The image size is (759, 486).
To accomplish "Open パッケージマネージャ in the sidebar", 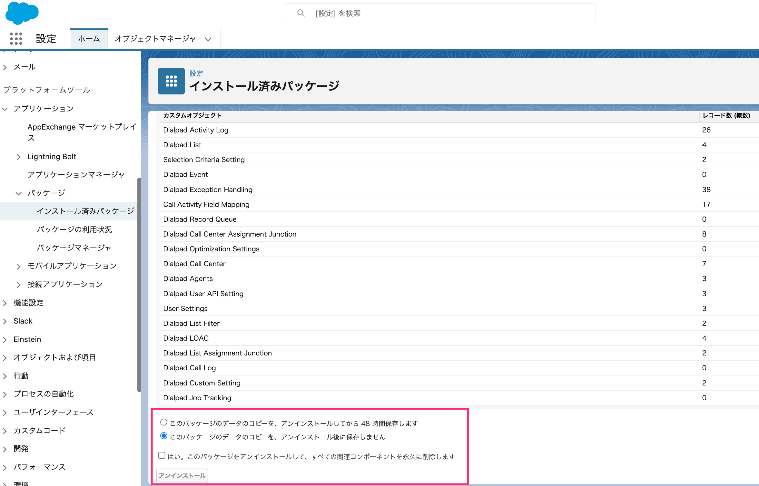I will 74,248.
